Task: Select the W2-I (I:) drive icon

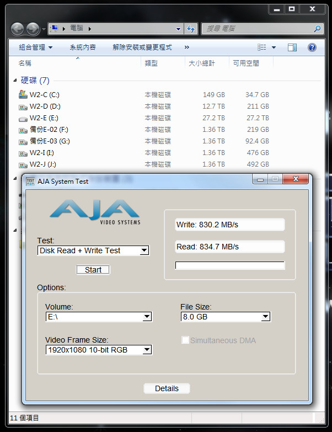Action: click(23, 153)
